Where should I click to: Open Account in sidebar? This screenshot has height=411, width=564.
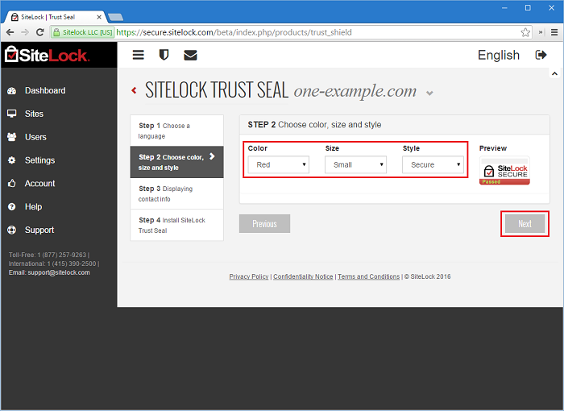coord(39,183)
